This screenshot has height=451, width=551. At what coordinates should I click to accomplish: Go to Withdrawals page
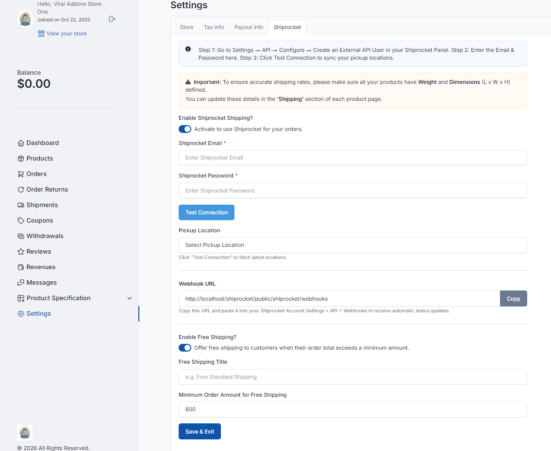coord(45,236)
